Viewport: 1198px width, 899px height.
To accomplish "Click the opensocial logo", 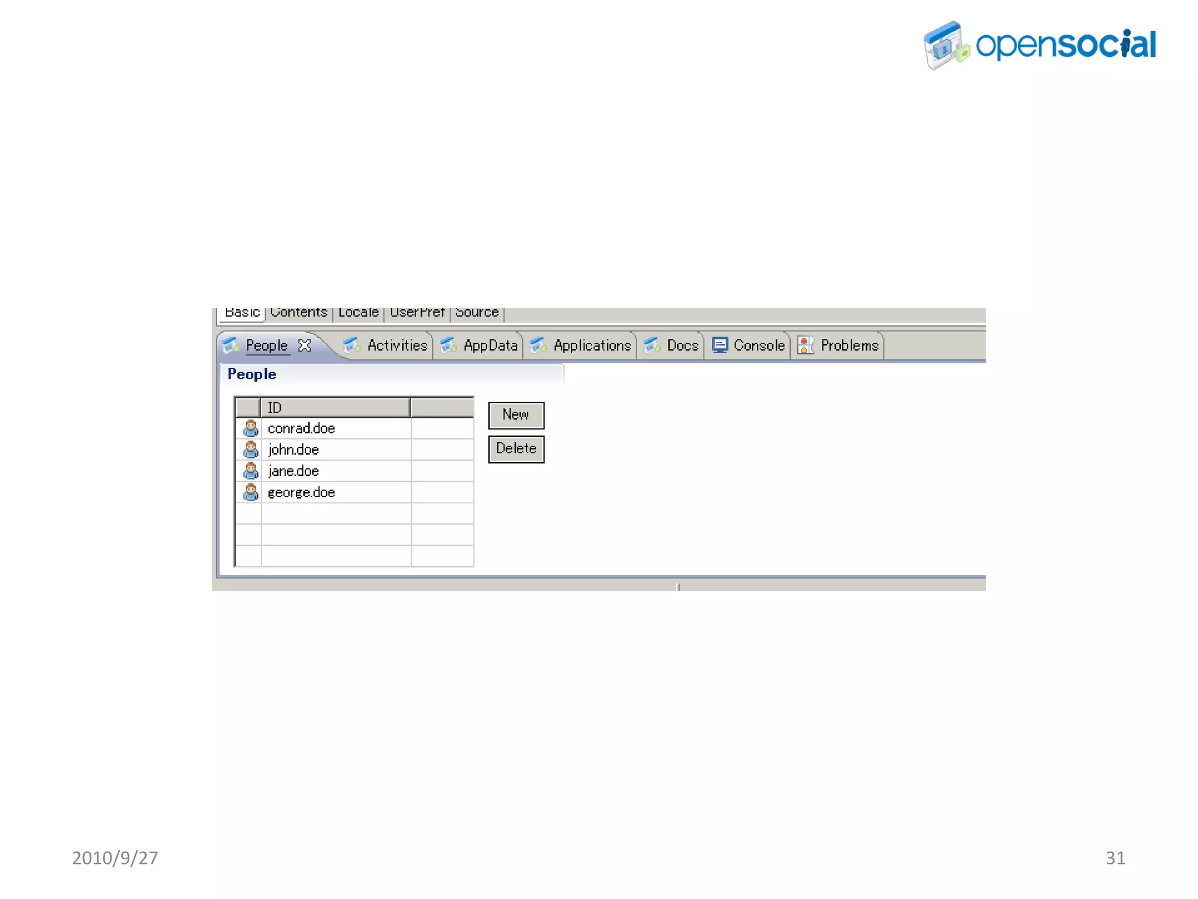I will 1039,45.
